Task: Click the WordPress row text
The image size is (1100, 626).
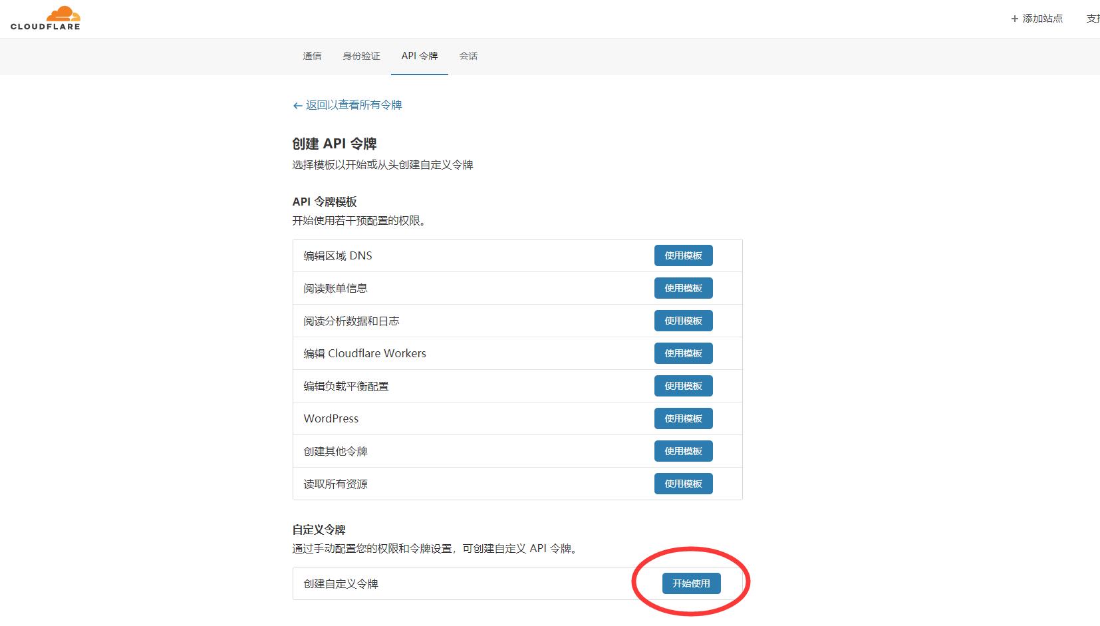Action: click(x=331, y=418)
